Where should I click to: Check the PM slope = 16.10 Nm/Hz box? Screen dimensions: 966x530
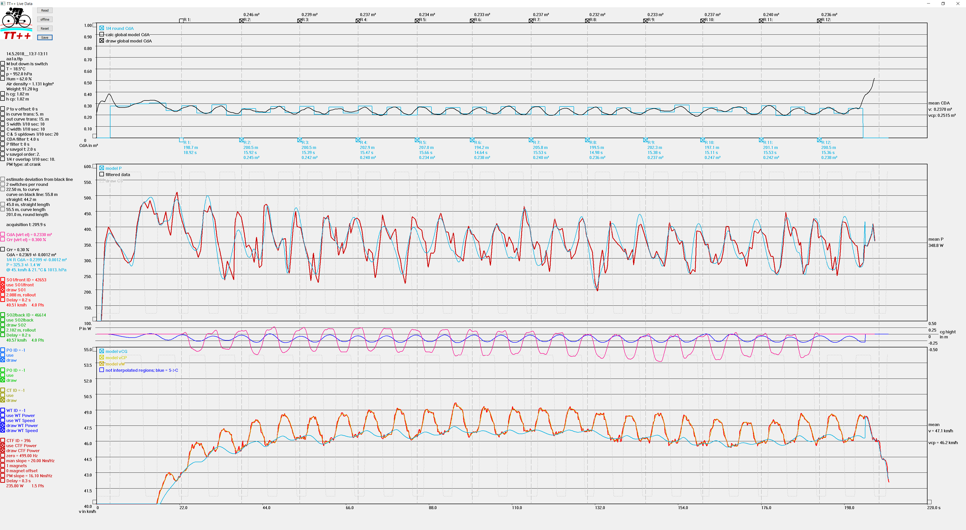(3, 476)
